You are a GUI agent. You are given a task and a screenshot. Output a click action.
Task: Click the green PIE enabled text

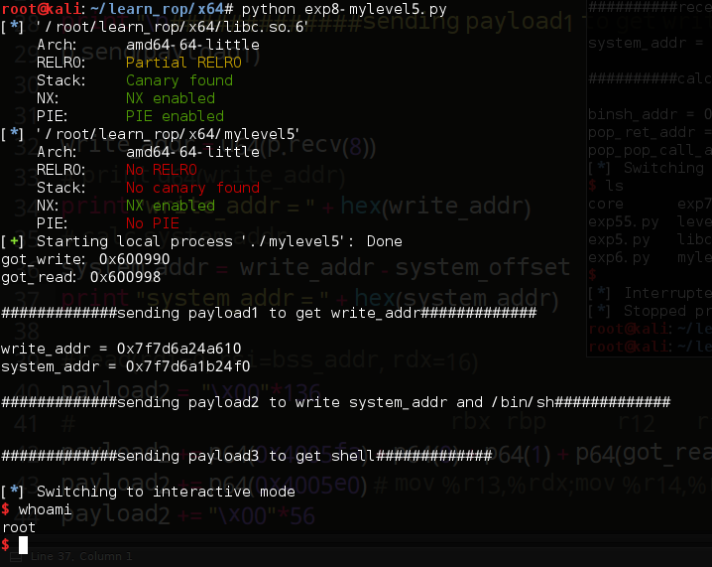pos(175,116)
